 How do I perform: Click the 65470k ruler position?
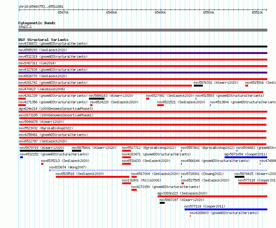tap(63, 12)
